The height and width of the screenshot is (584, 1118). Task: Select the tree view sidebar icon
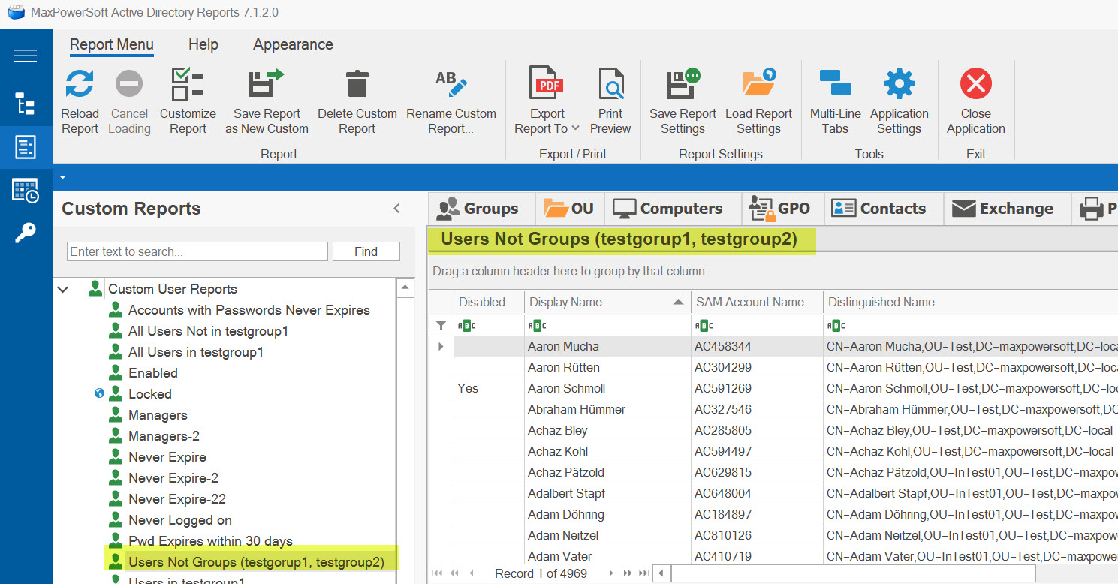coord(26,104)
